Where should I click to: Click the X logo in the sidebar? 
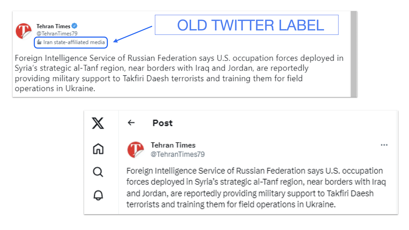tap(98, 123)
